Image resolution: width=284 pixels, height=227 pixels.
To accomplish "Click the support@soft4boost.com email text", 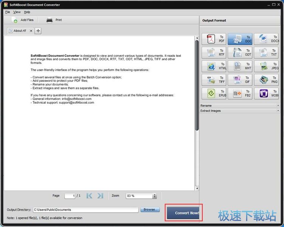I will pos(76,103).
